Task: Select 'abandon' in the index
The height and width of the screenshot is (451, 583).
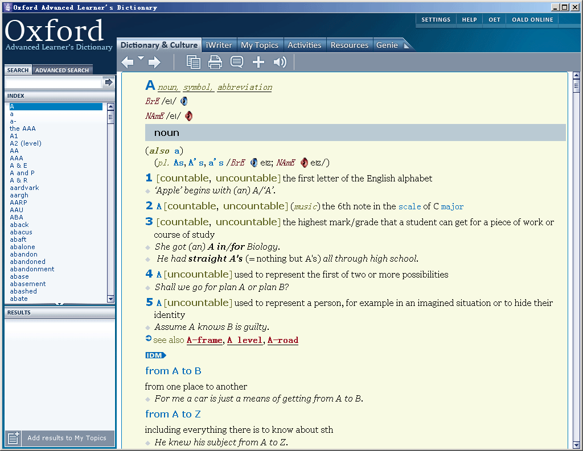Action: [x=24, y=254]
